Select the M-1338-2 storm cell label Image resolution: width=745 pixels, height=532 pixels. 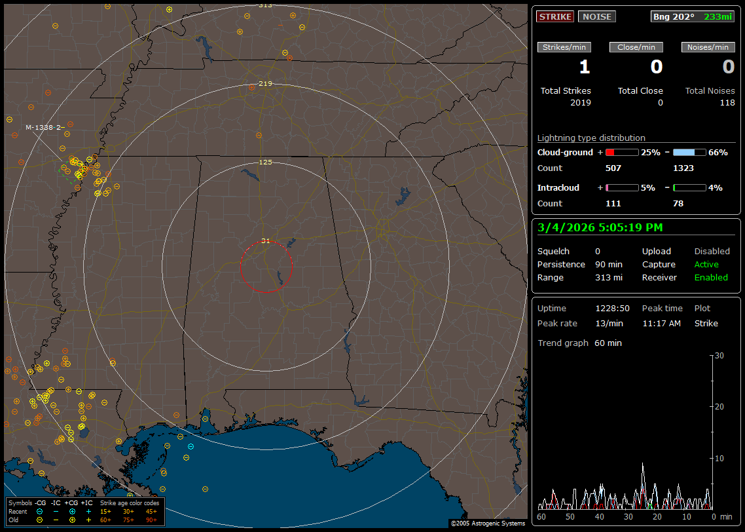click(x=45, y=127)
